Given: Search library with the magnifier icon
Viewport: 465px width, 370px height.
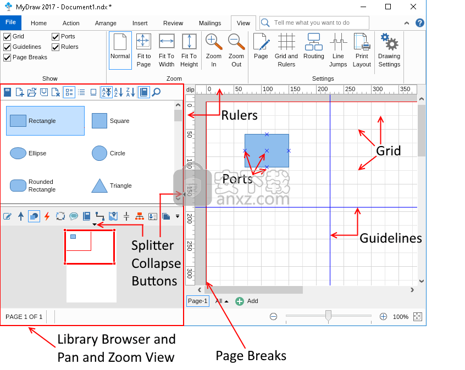Looking at the screenshot, I should [156, 92].
